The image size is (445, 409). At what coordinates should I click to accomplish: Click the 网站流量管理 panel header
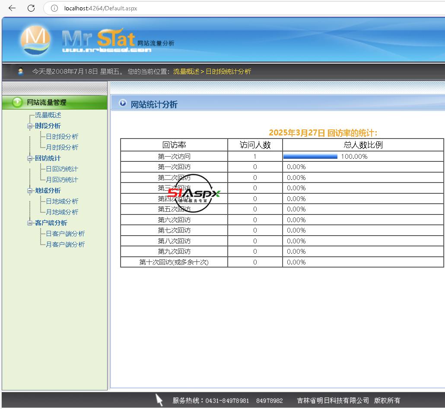[x=47, y=102]
